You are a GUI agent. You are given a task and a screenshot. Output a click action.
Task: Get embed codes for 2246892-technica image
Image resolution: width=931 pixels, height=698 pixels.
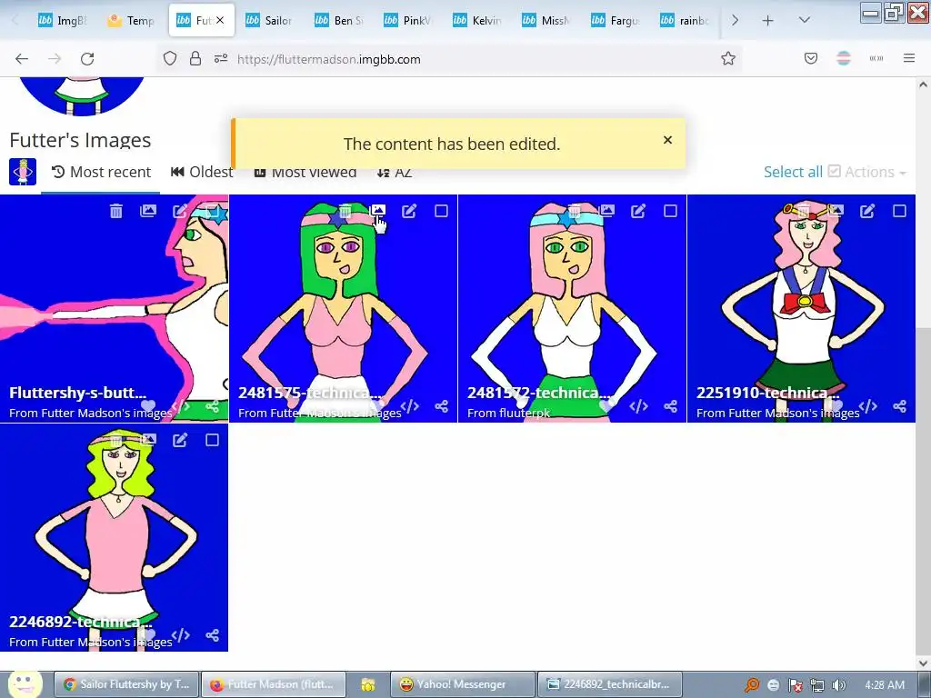coord(181,635)
